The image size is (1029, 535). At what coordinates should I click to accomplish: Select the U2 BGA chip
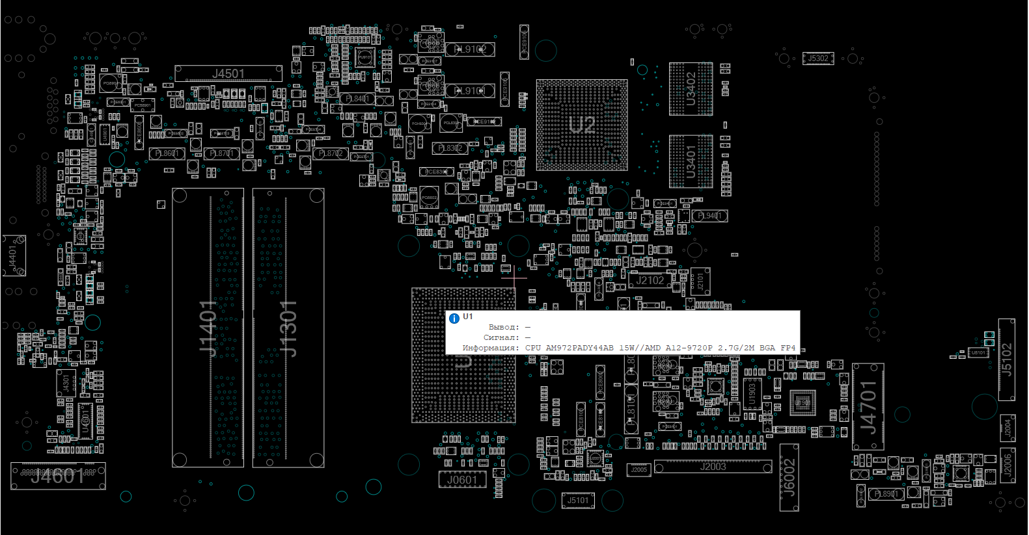(x=582, y=125)
